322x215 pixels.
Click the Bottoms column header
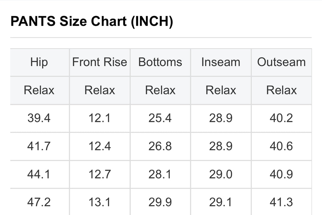(x=160, y=62)
